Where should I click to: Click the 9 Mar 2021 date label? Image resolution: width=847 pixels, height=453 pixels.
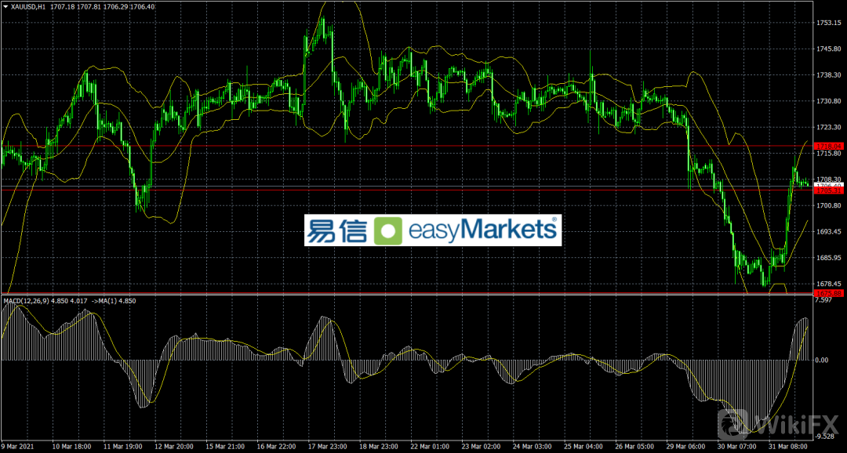pyautogui.click(x=17, y=447)
